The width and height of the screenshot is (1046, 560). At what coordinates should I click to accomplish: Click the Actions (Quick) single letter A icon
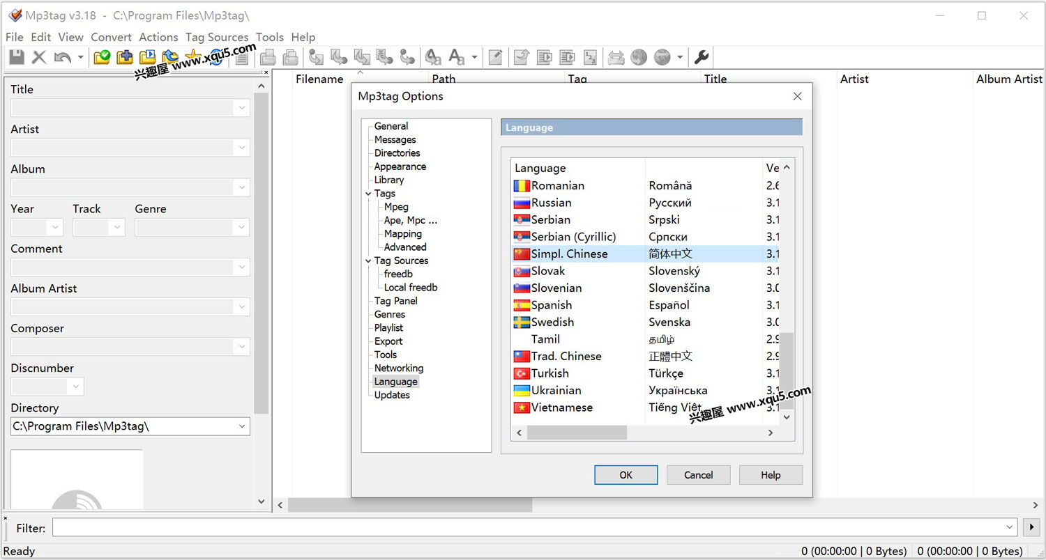(456, 57)
